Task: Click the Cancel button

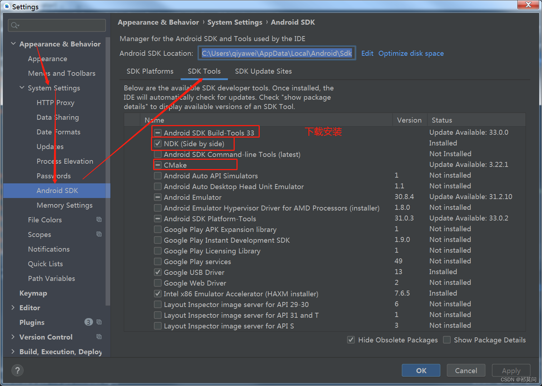Action: [466, 370]
